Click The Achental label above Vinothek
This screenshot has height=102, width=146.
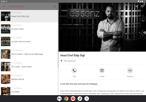17,88
